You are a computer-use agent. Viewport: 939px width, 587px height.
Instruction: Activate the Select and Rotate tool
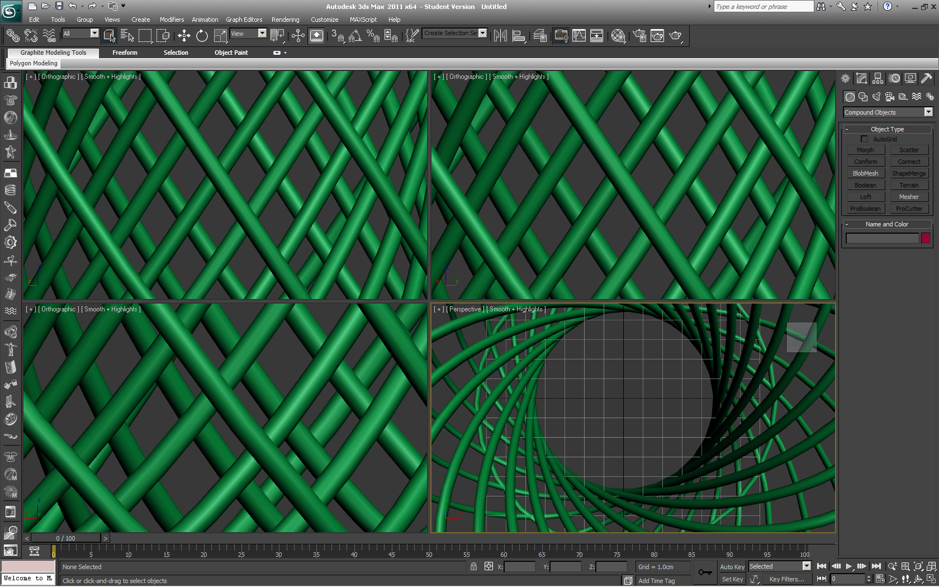202,36
